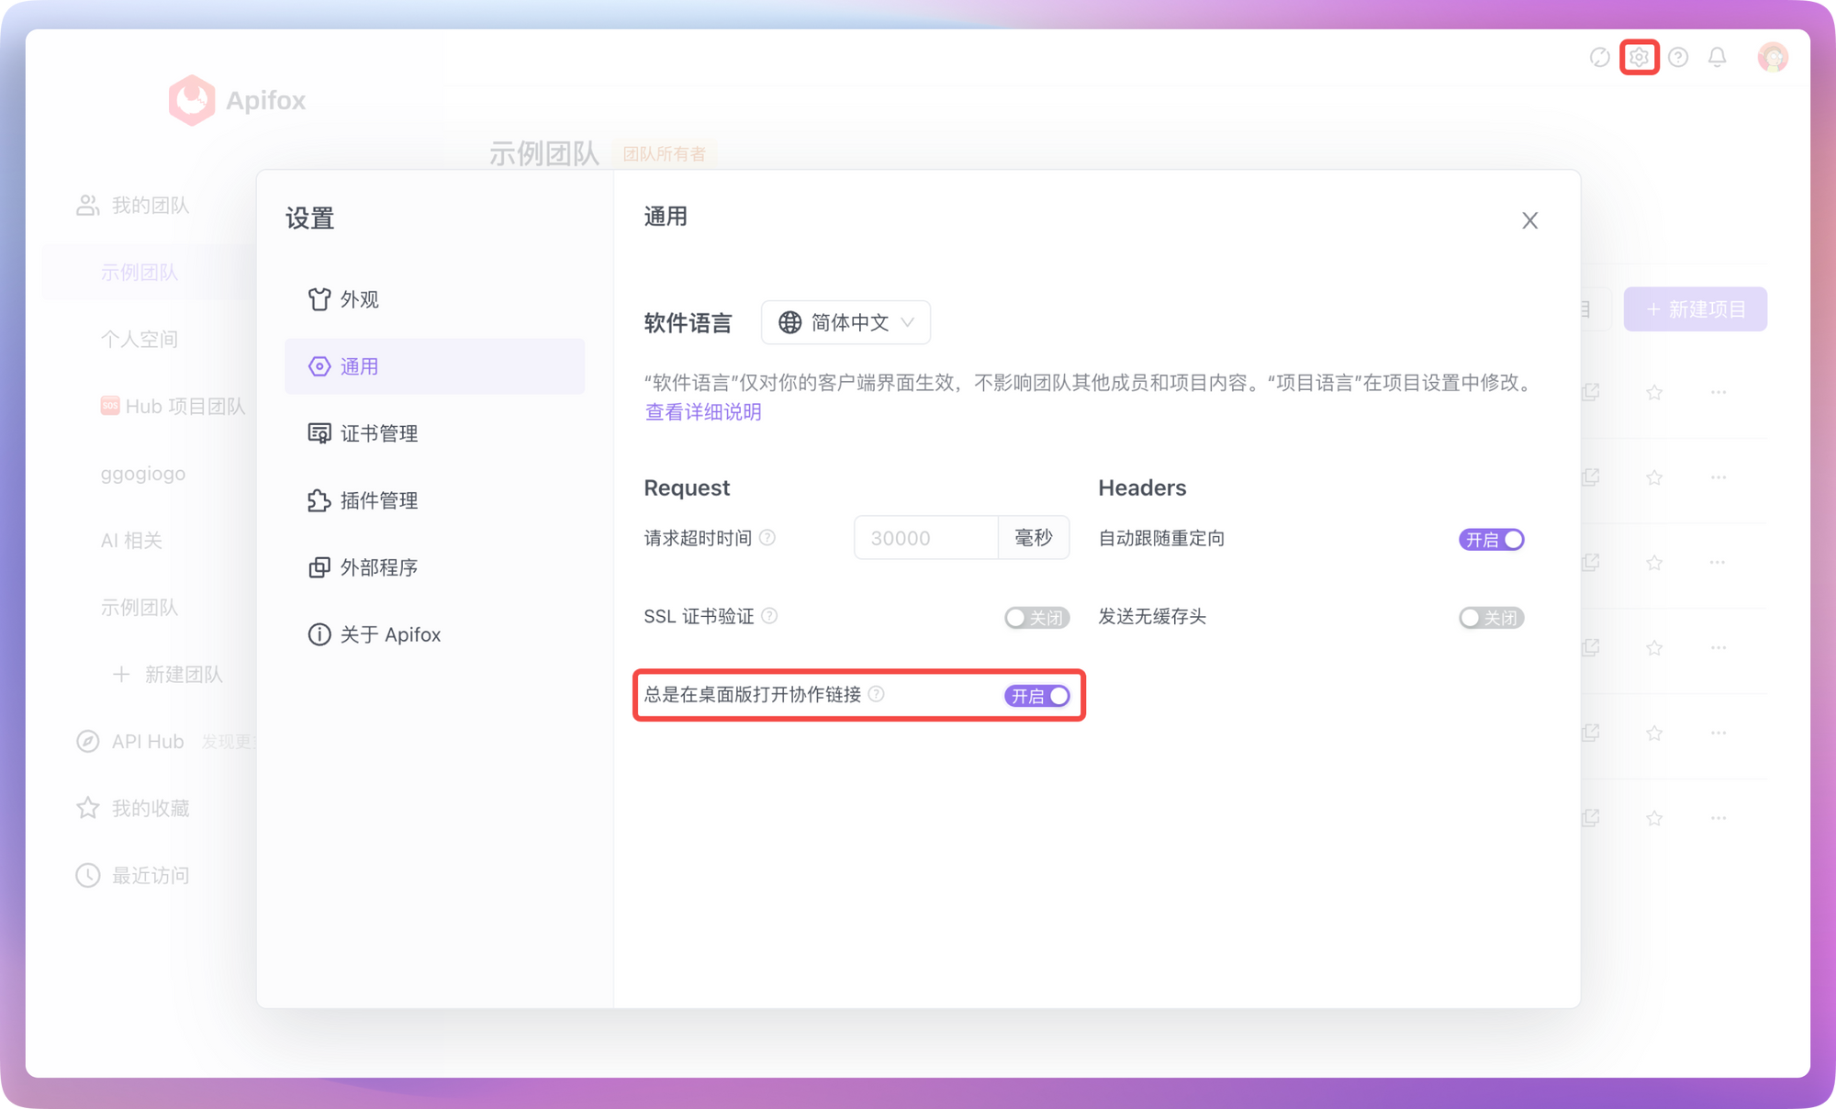
Task: Toggle 总是在桌面版打开协作链接 switch
Action: coord(1036,696)
